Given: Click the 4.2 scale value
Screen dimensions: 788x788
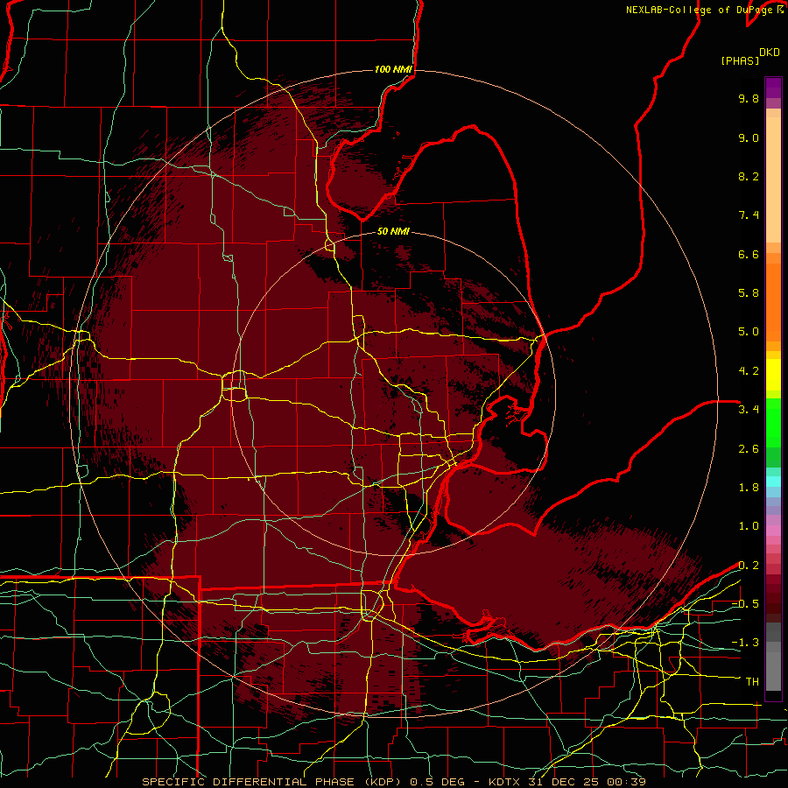Looking at the screenshot, I should click(749, 371).
